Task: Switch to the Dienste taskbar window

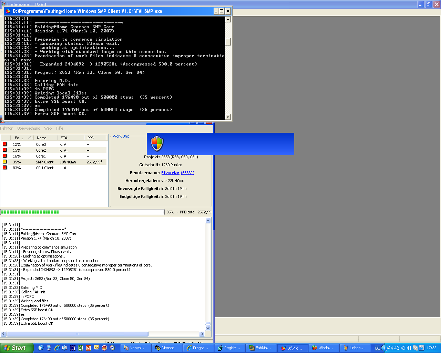Action: pyautogui.click(x=168, y=348)
